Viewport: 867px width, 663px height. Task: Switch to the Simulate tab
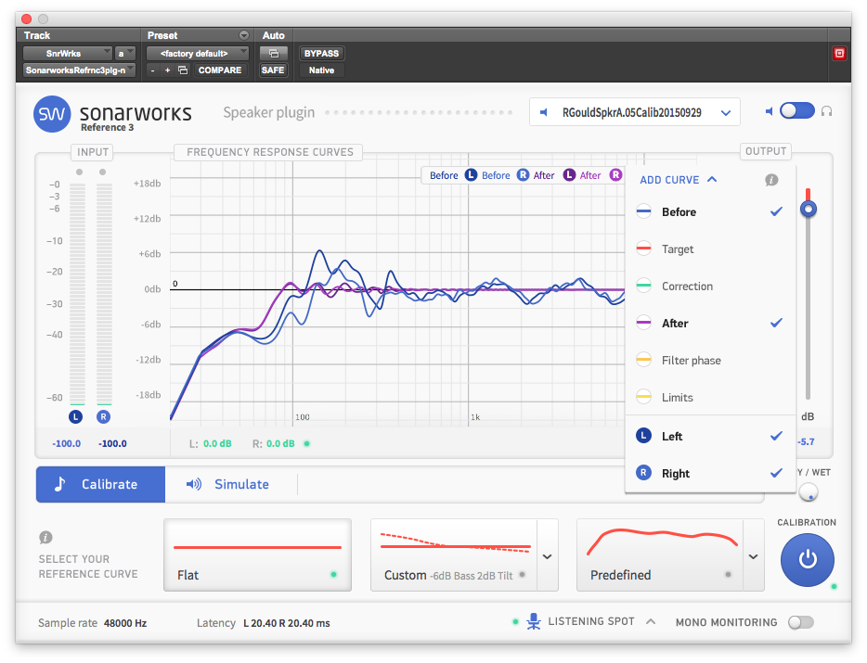pos(228,484)
